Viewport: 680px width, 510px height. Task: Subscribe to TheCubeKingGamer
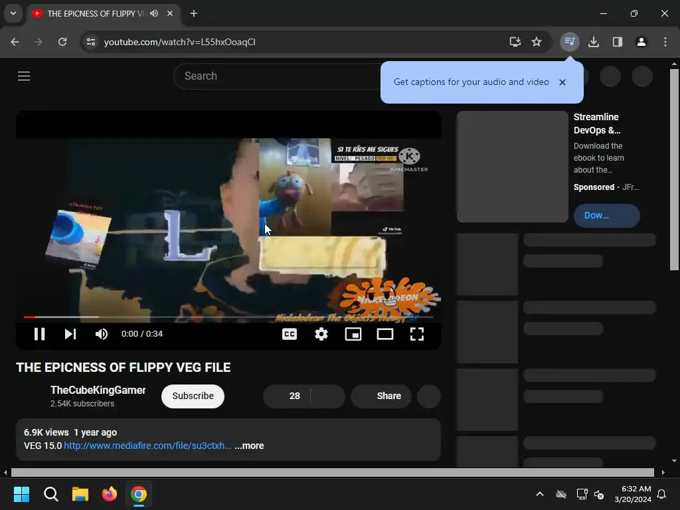tap(193, 396)
